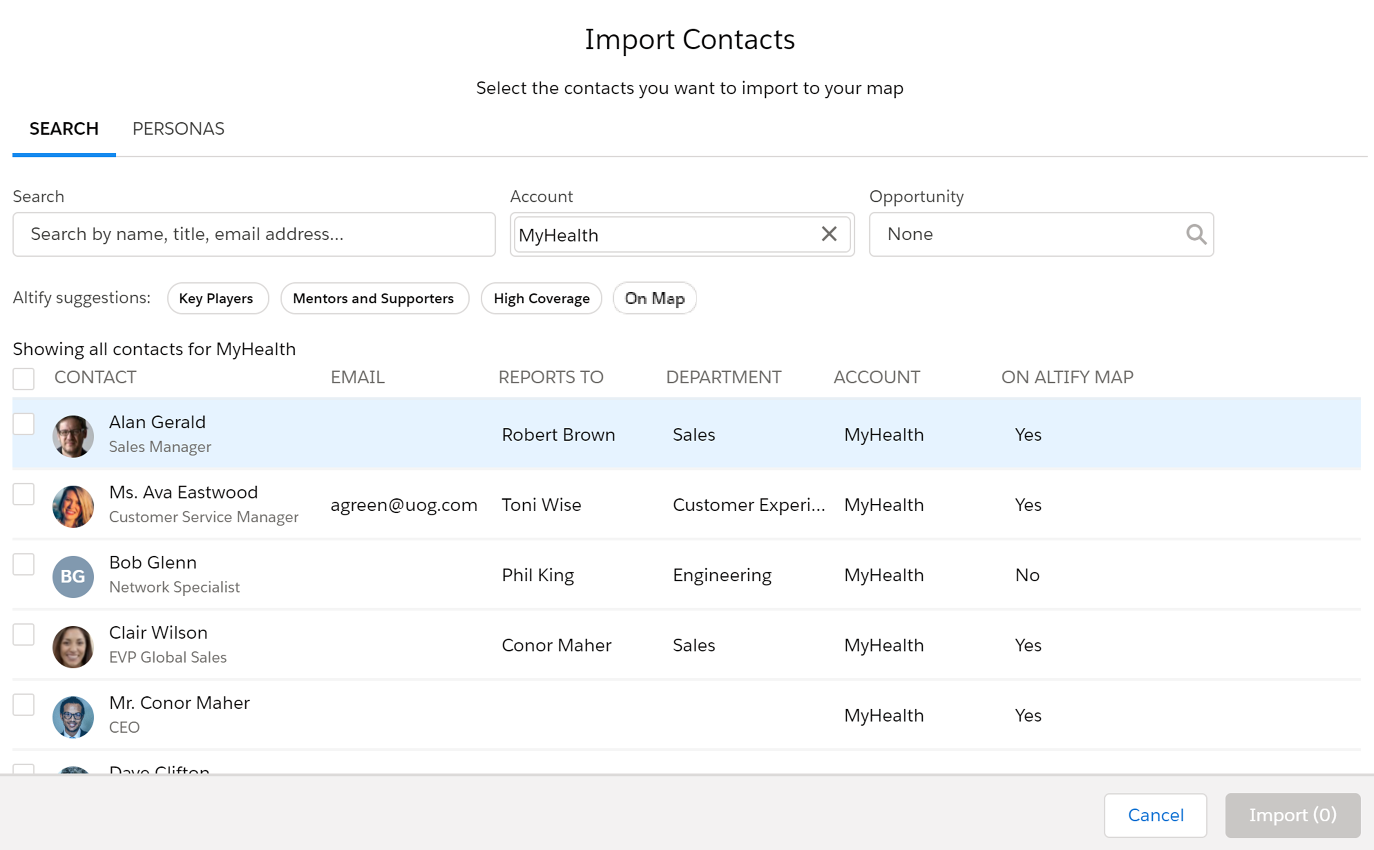Viewport: 1374px width, 850px height.
Task: Click Conor Maher's profile avatar
Action: (73, 717)
